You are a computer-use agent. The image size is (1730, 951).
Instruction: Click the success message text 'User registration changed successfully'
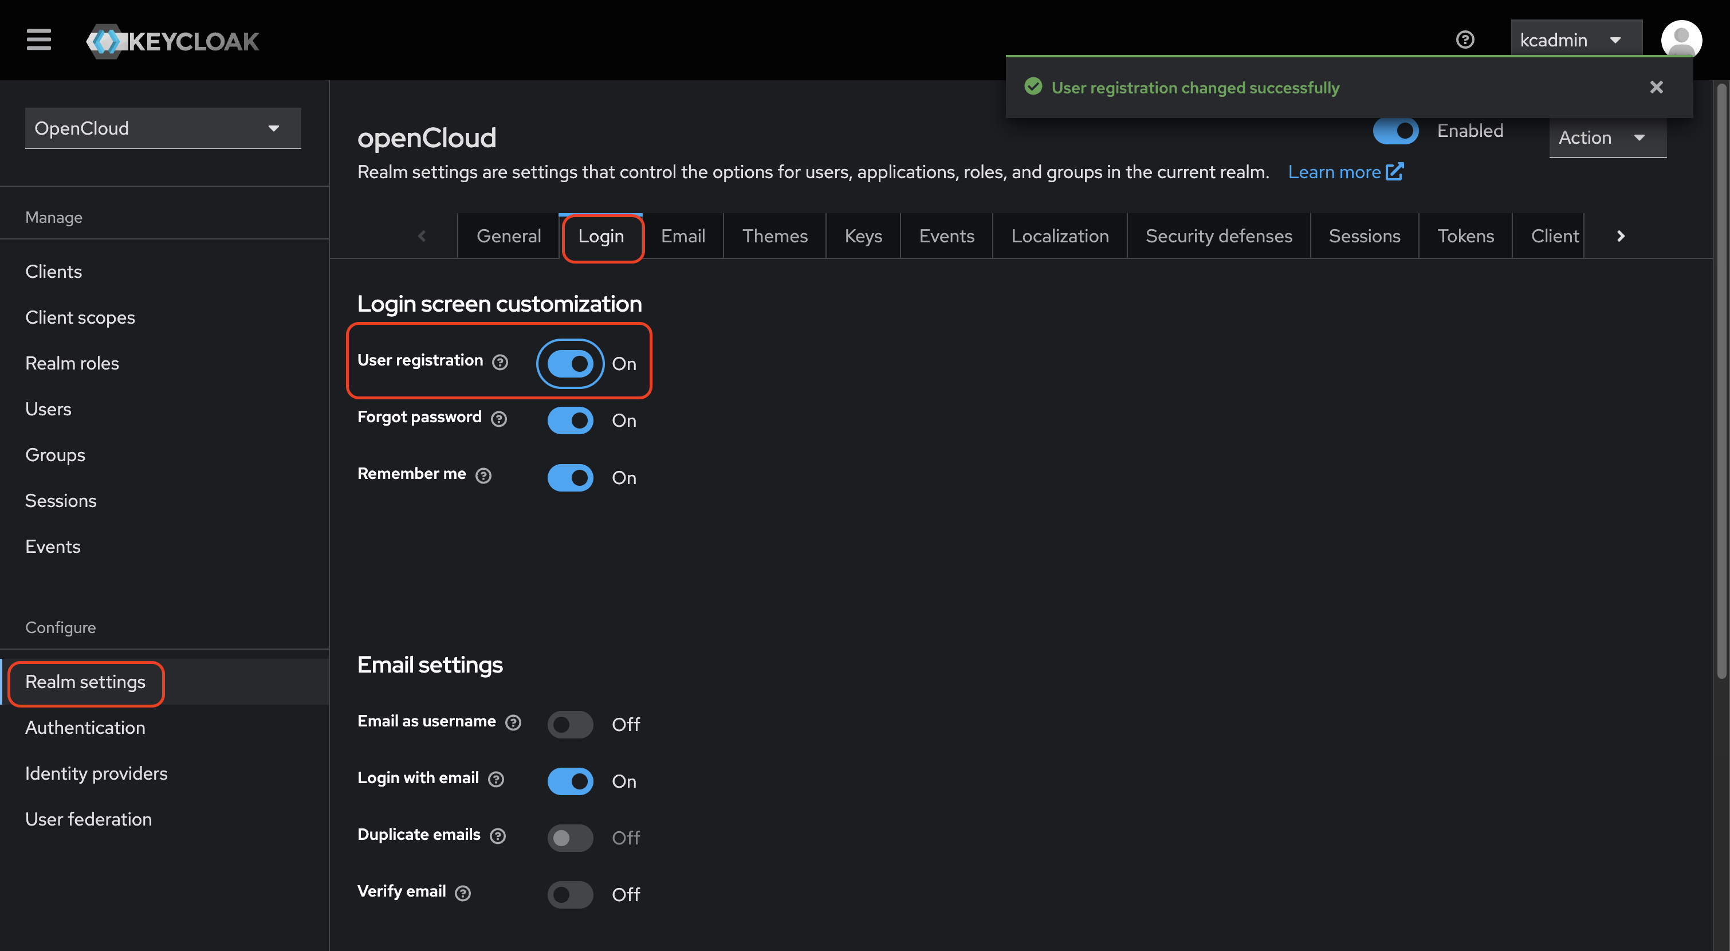1195,87
